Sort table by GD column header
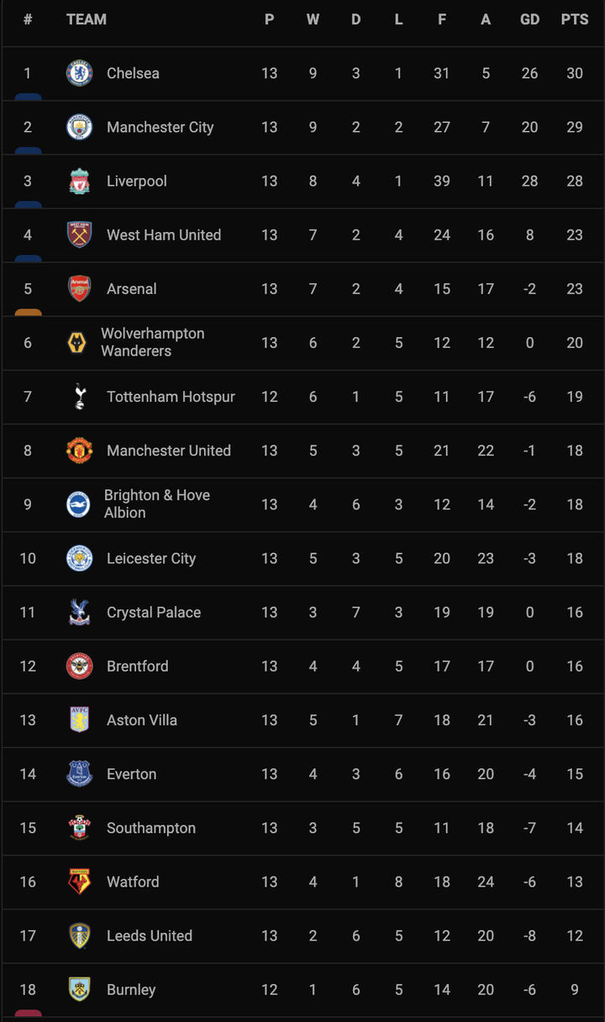605x1022 pixels. click(x=529, y=19)
